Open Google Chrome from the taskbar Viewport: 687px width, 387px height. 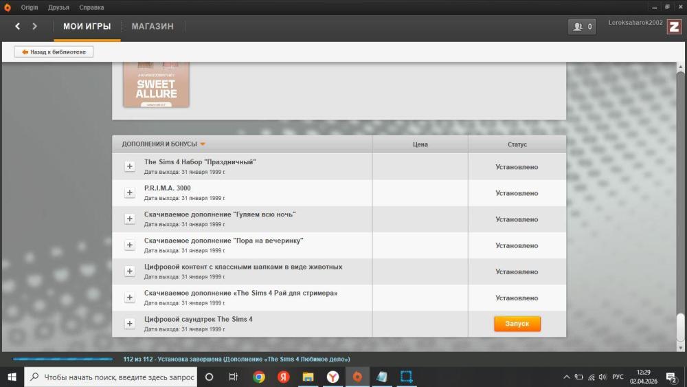(x=259, y=377)
